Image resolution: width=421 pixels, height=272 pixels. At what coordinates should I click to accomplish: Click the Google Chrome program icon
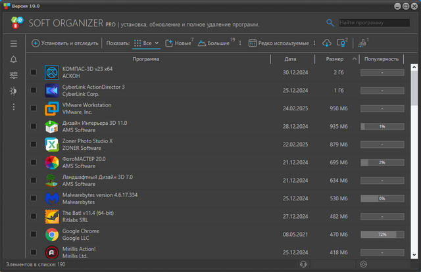pos(52,233)
